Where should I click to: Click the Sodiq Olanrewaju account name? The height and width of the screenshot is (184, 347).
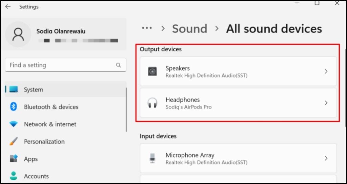click(x=61, y=31)
